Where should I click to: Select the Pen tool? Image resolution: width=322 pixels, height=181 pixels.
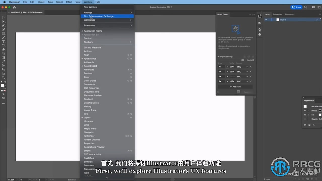[4, 25]
